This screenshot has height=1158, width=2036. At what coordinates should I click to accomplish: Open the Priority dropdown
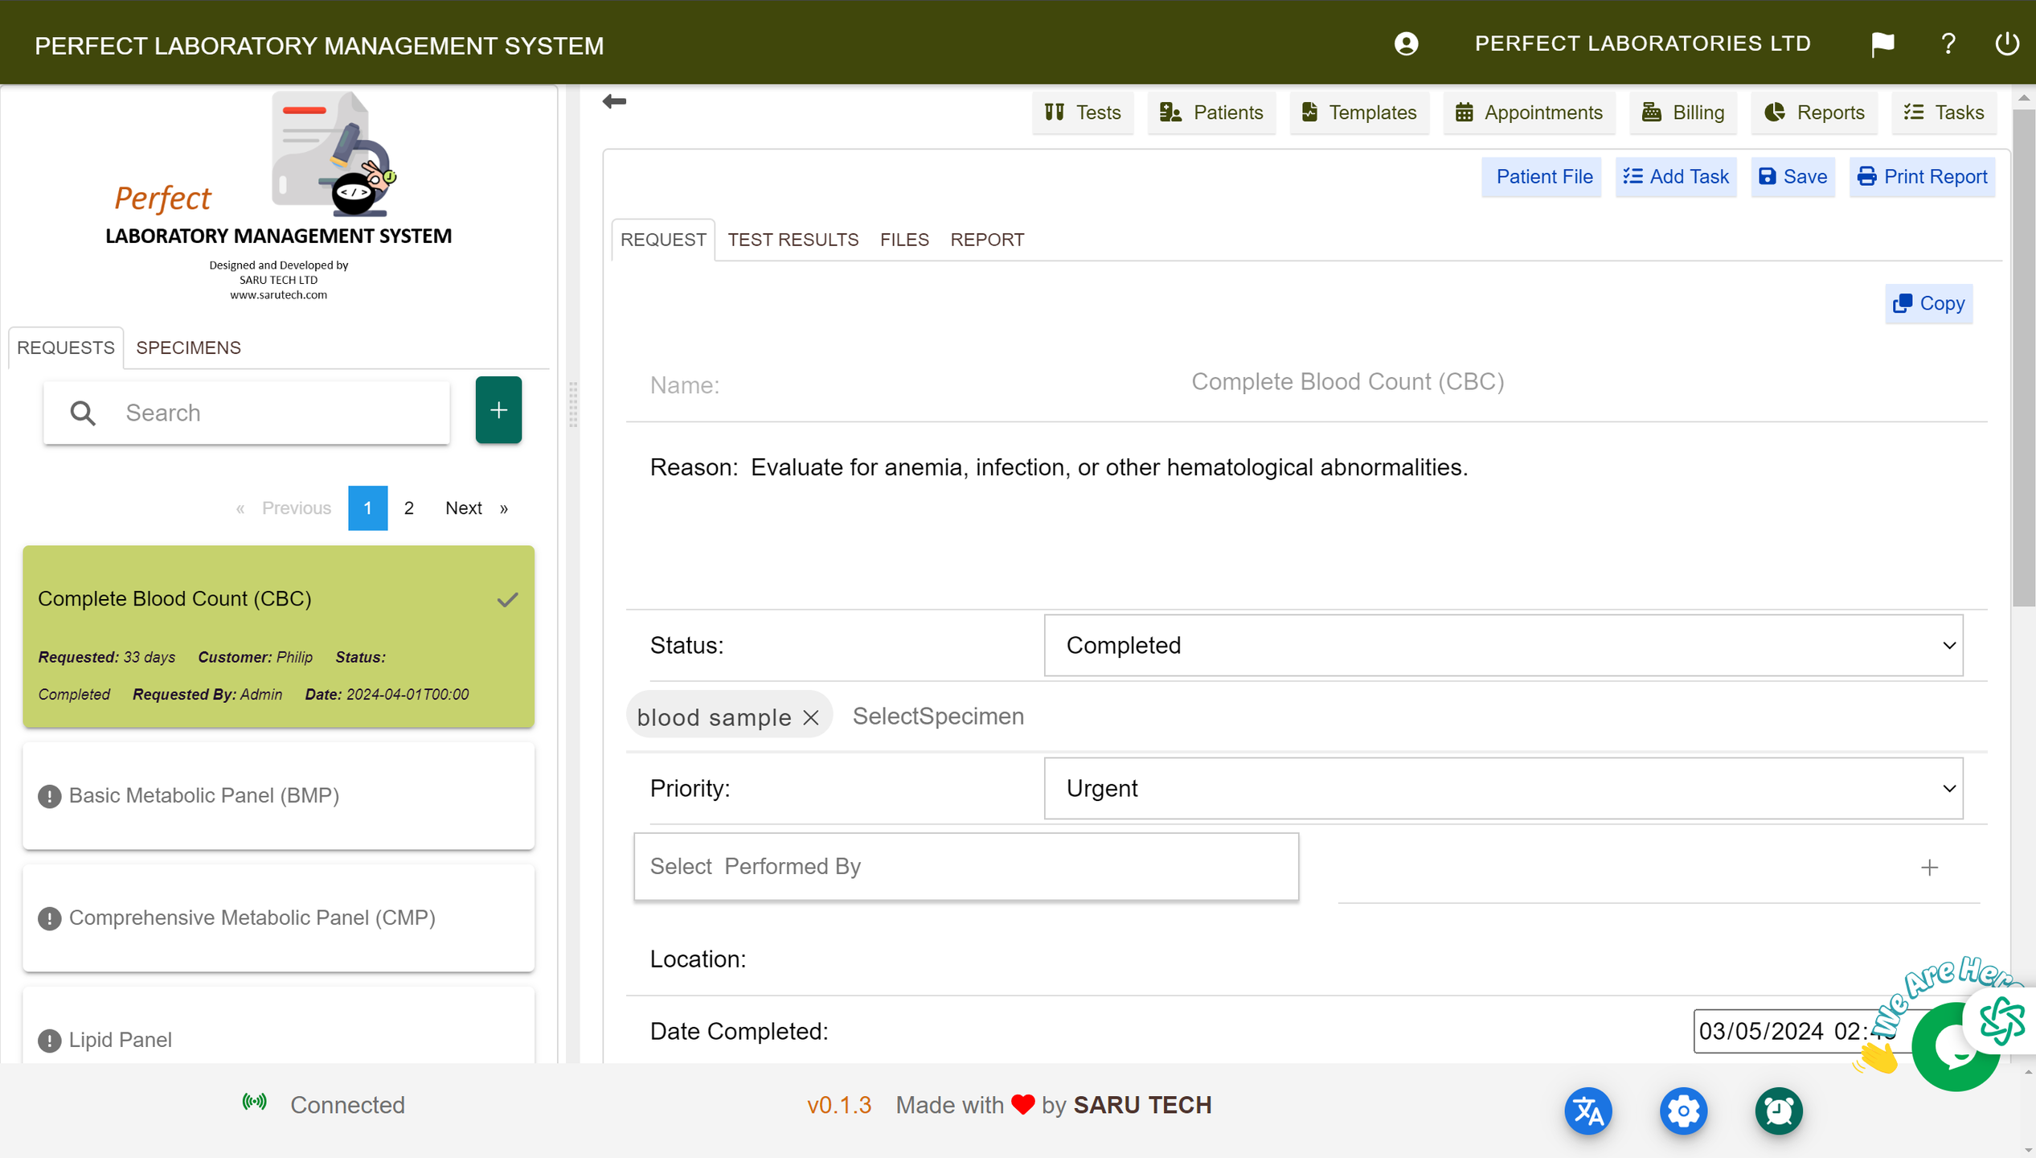pos(1503,788)
